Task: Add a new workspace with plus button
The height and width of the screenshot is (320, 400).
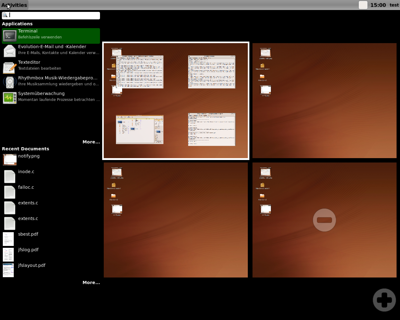Action: (x=384, y=300)
